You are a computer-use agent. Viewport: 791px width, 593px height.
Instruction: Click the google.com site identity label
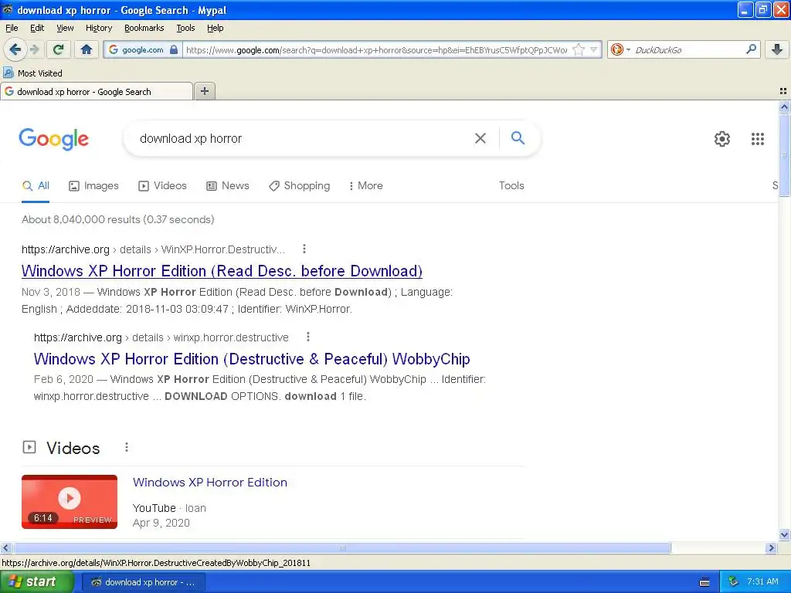(x=142, y=49)
